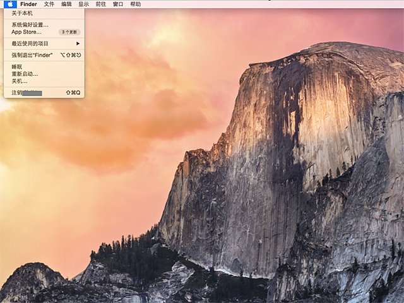Click the 3 个更新 badge
Image resolution: width=404 pixels, height=303 pixels.
click(69, 32)
